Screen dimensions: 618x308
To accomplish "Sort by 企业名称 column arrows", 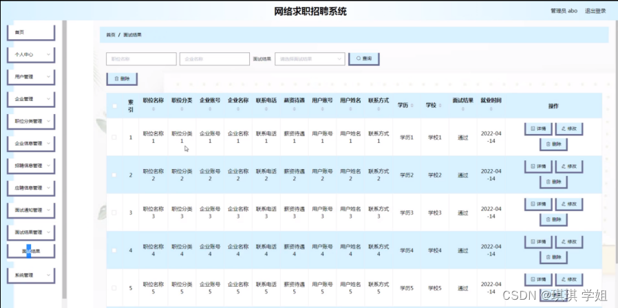I will point(238,109).
